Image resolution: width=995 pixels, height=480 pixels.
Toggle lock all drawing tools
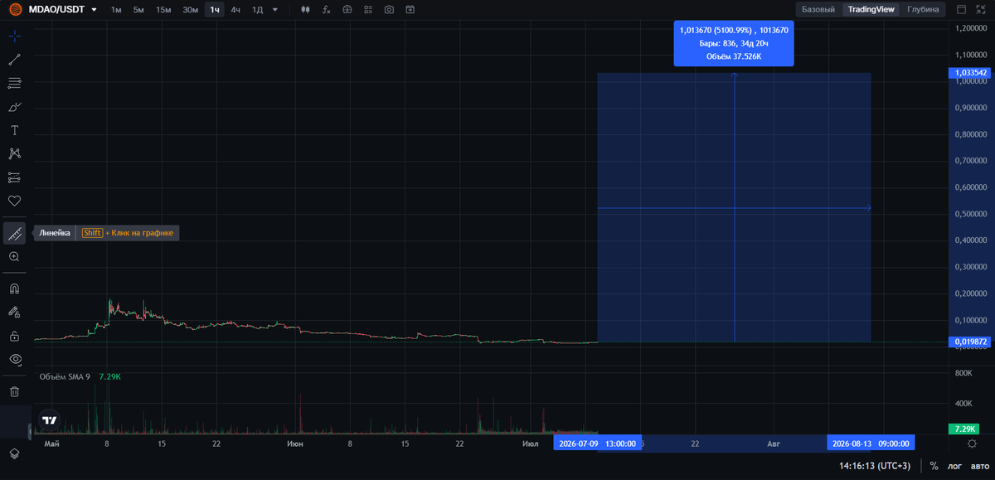(x=14, y=336)
